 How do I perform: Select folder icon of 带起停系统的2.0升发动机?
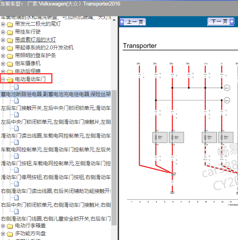coord(10,48)
